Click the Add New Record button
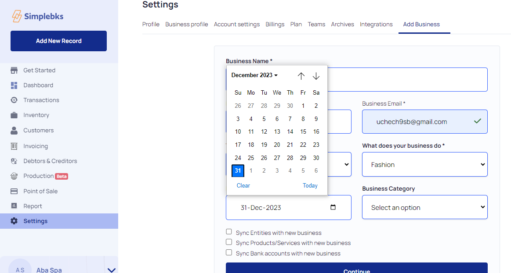 pyautogui.click(x=58, y=41)
